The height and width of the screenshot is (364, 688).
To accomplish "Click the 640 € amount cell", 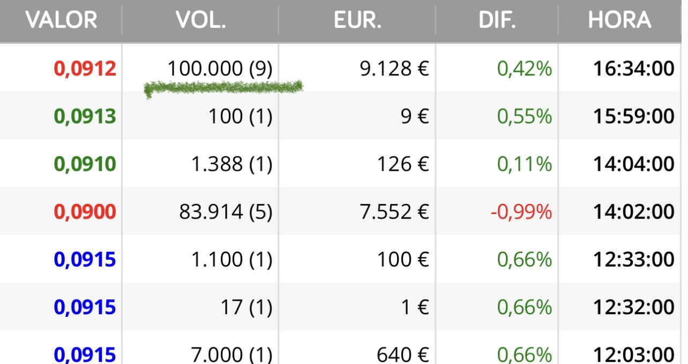I will pyautogui.click(x=402, y=354).
